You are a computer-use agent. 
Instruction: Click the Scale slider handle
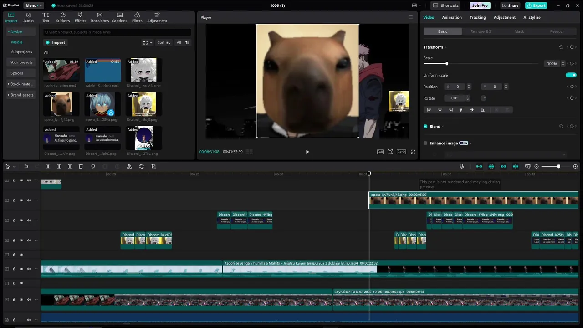pos(447,64)
